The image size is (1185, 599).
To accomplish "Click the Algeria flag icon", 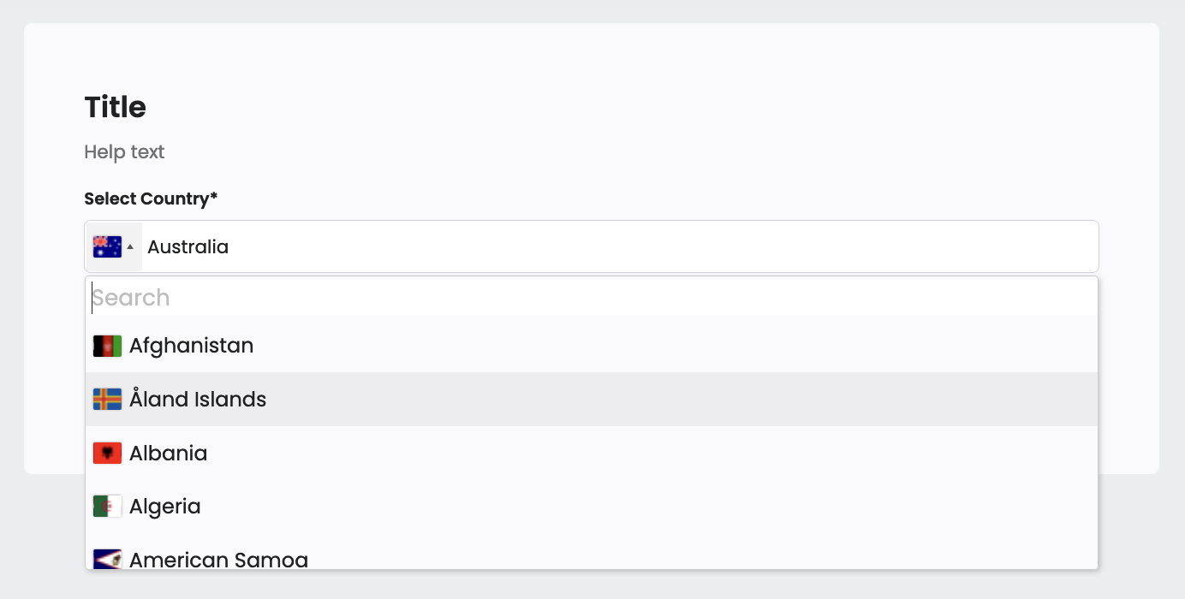I will [x=107, y=507].
